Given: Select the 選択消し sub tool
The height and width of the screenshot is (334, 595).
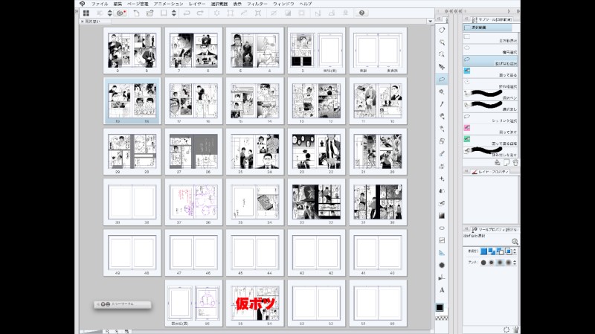Looking at the screenshot, I should pos(491,106).
